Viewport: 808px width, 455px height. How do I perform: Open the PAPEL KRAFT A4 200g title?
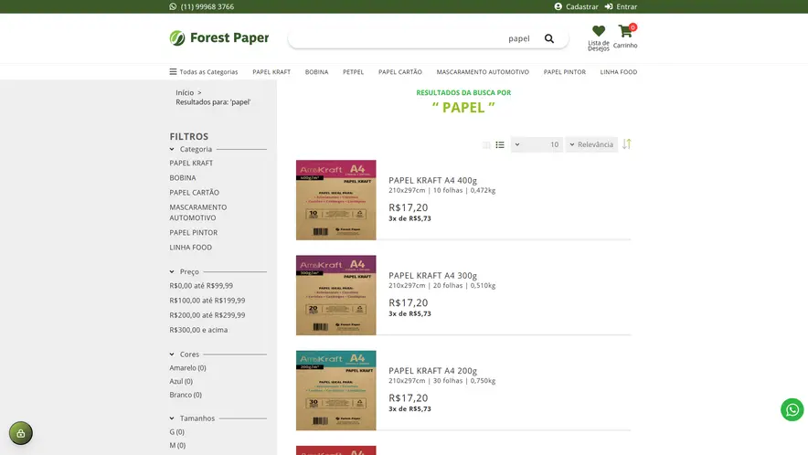[433, 371]
